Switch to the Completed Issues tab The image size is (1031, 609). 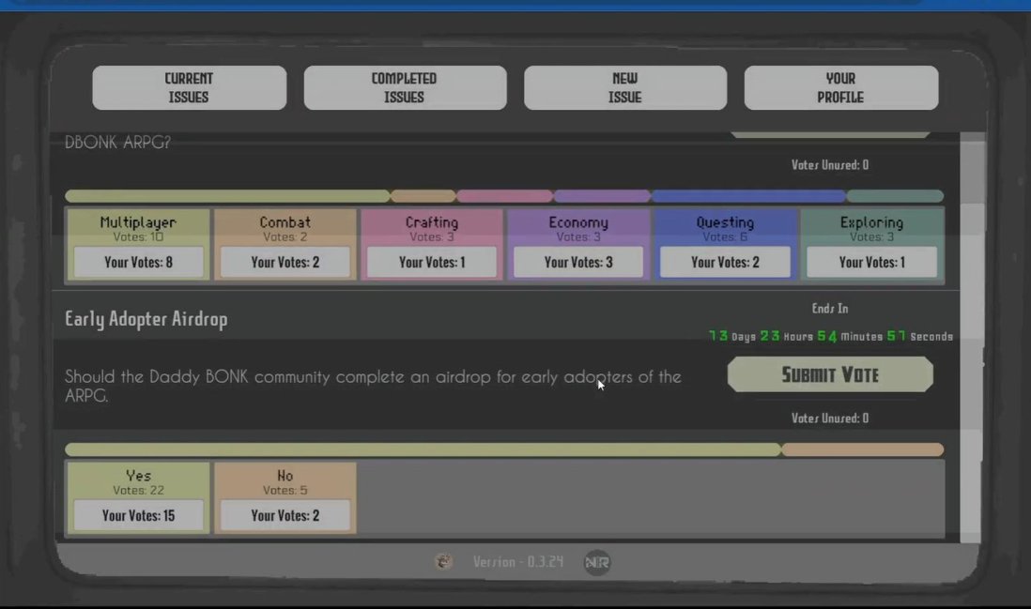point(405,88)
